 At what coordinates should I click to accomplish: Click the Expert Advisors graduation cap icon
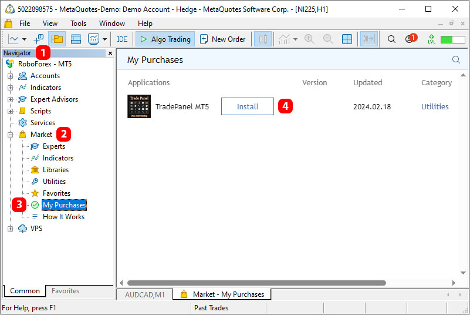[22, 99]
